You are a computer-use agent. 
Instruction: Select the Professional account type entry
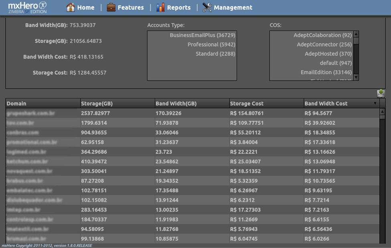[211, 45]
